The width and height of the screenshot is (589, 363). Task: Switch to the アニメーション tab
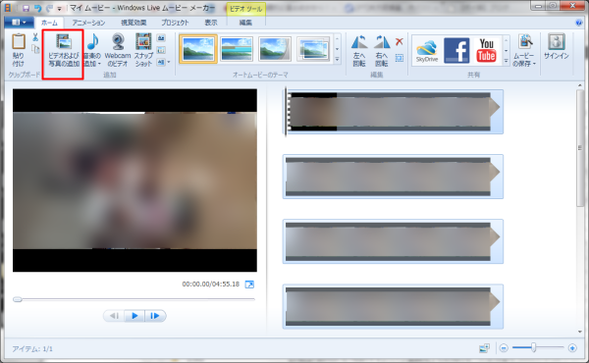point(88,23)
